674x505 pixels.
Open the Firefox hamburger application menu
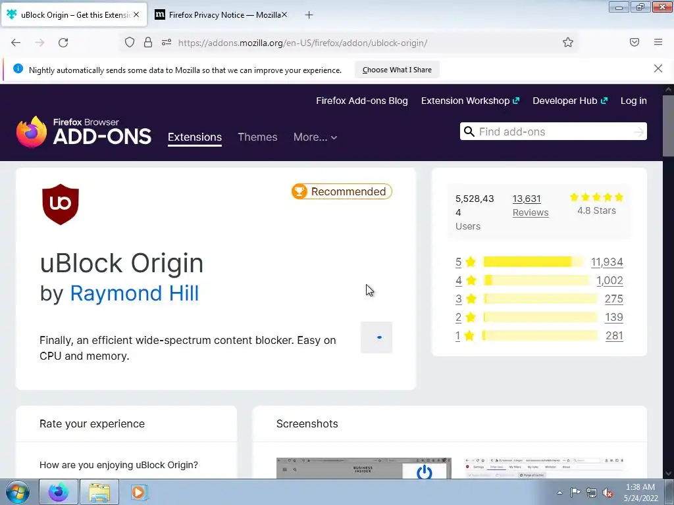658,42
